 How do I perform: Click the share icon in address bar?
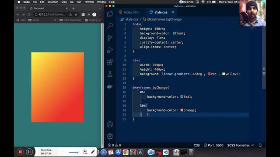[x=70, y=14]
